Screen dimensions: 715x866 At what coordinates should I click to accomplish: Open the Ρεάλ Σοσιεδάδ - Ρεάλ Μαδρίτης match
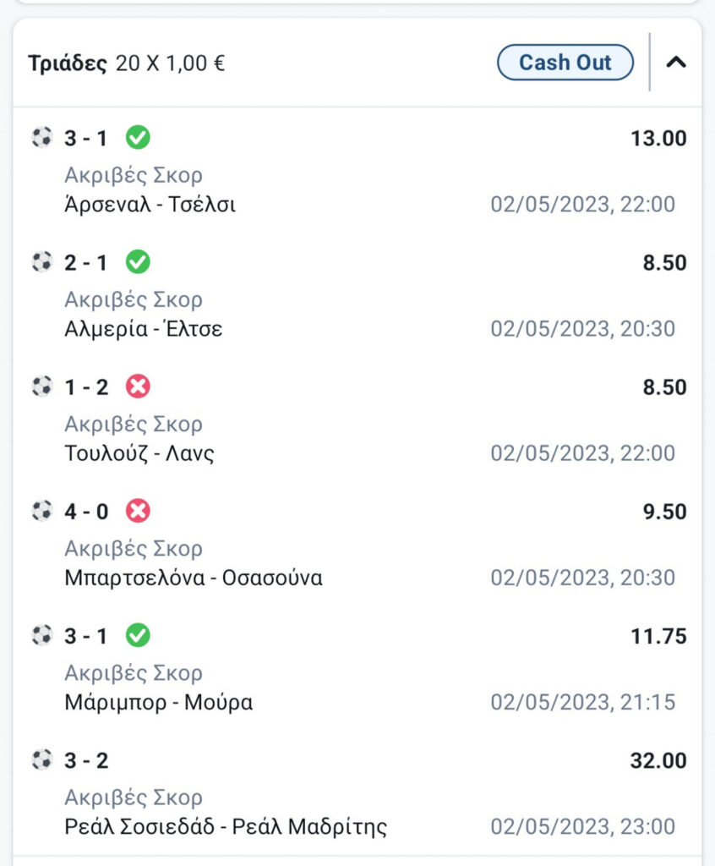click(x=226, y=826)
